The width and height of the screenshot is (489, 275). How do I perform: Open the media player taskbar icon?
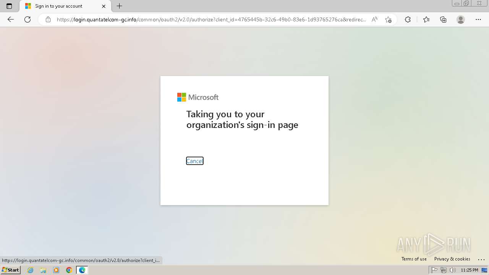click(x=56, y=270)
